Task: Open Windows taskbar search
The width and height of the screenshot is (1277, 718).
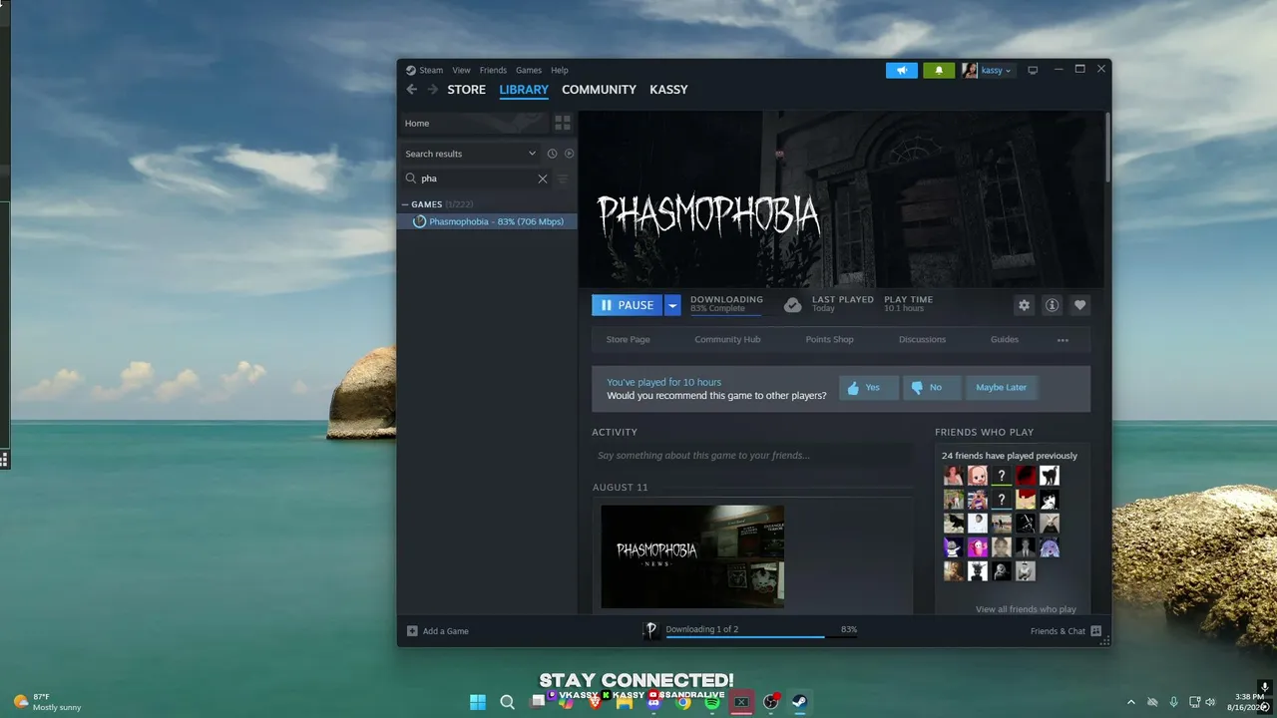Action: (507, 702)
